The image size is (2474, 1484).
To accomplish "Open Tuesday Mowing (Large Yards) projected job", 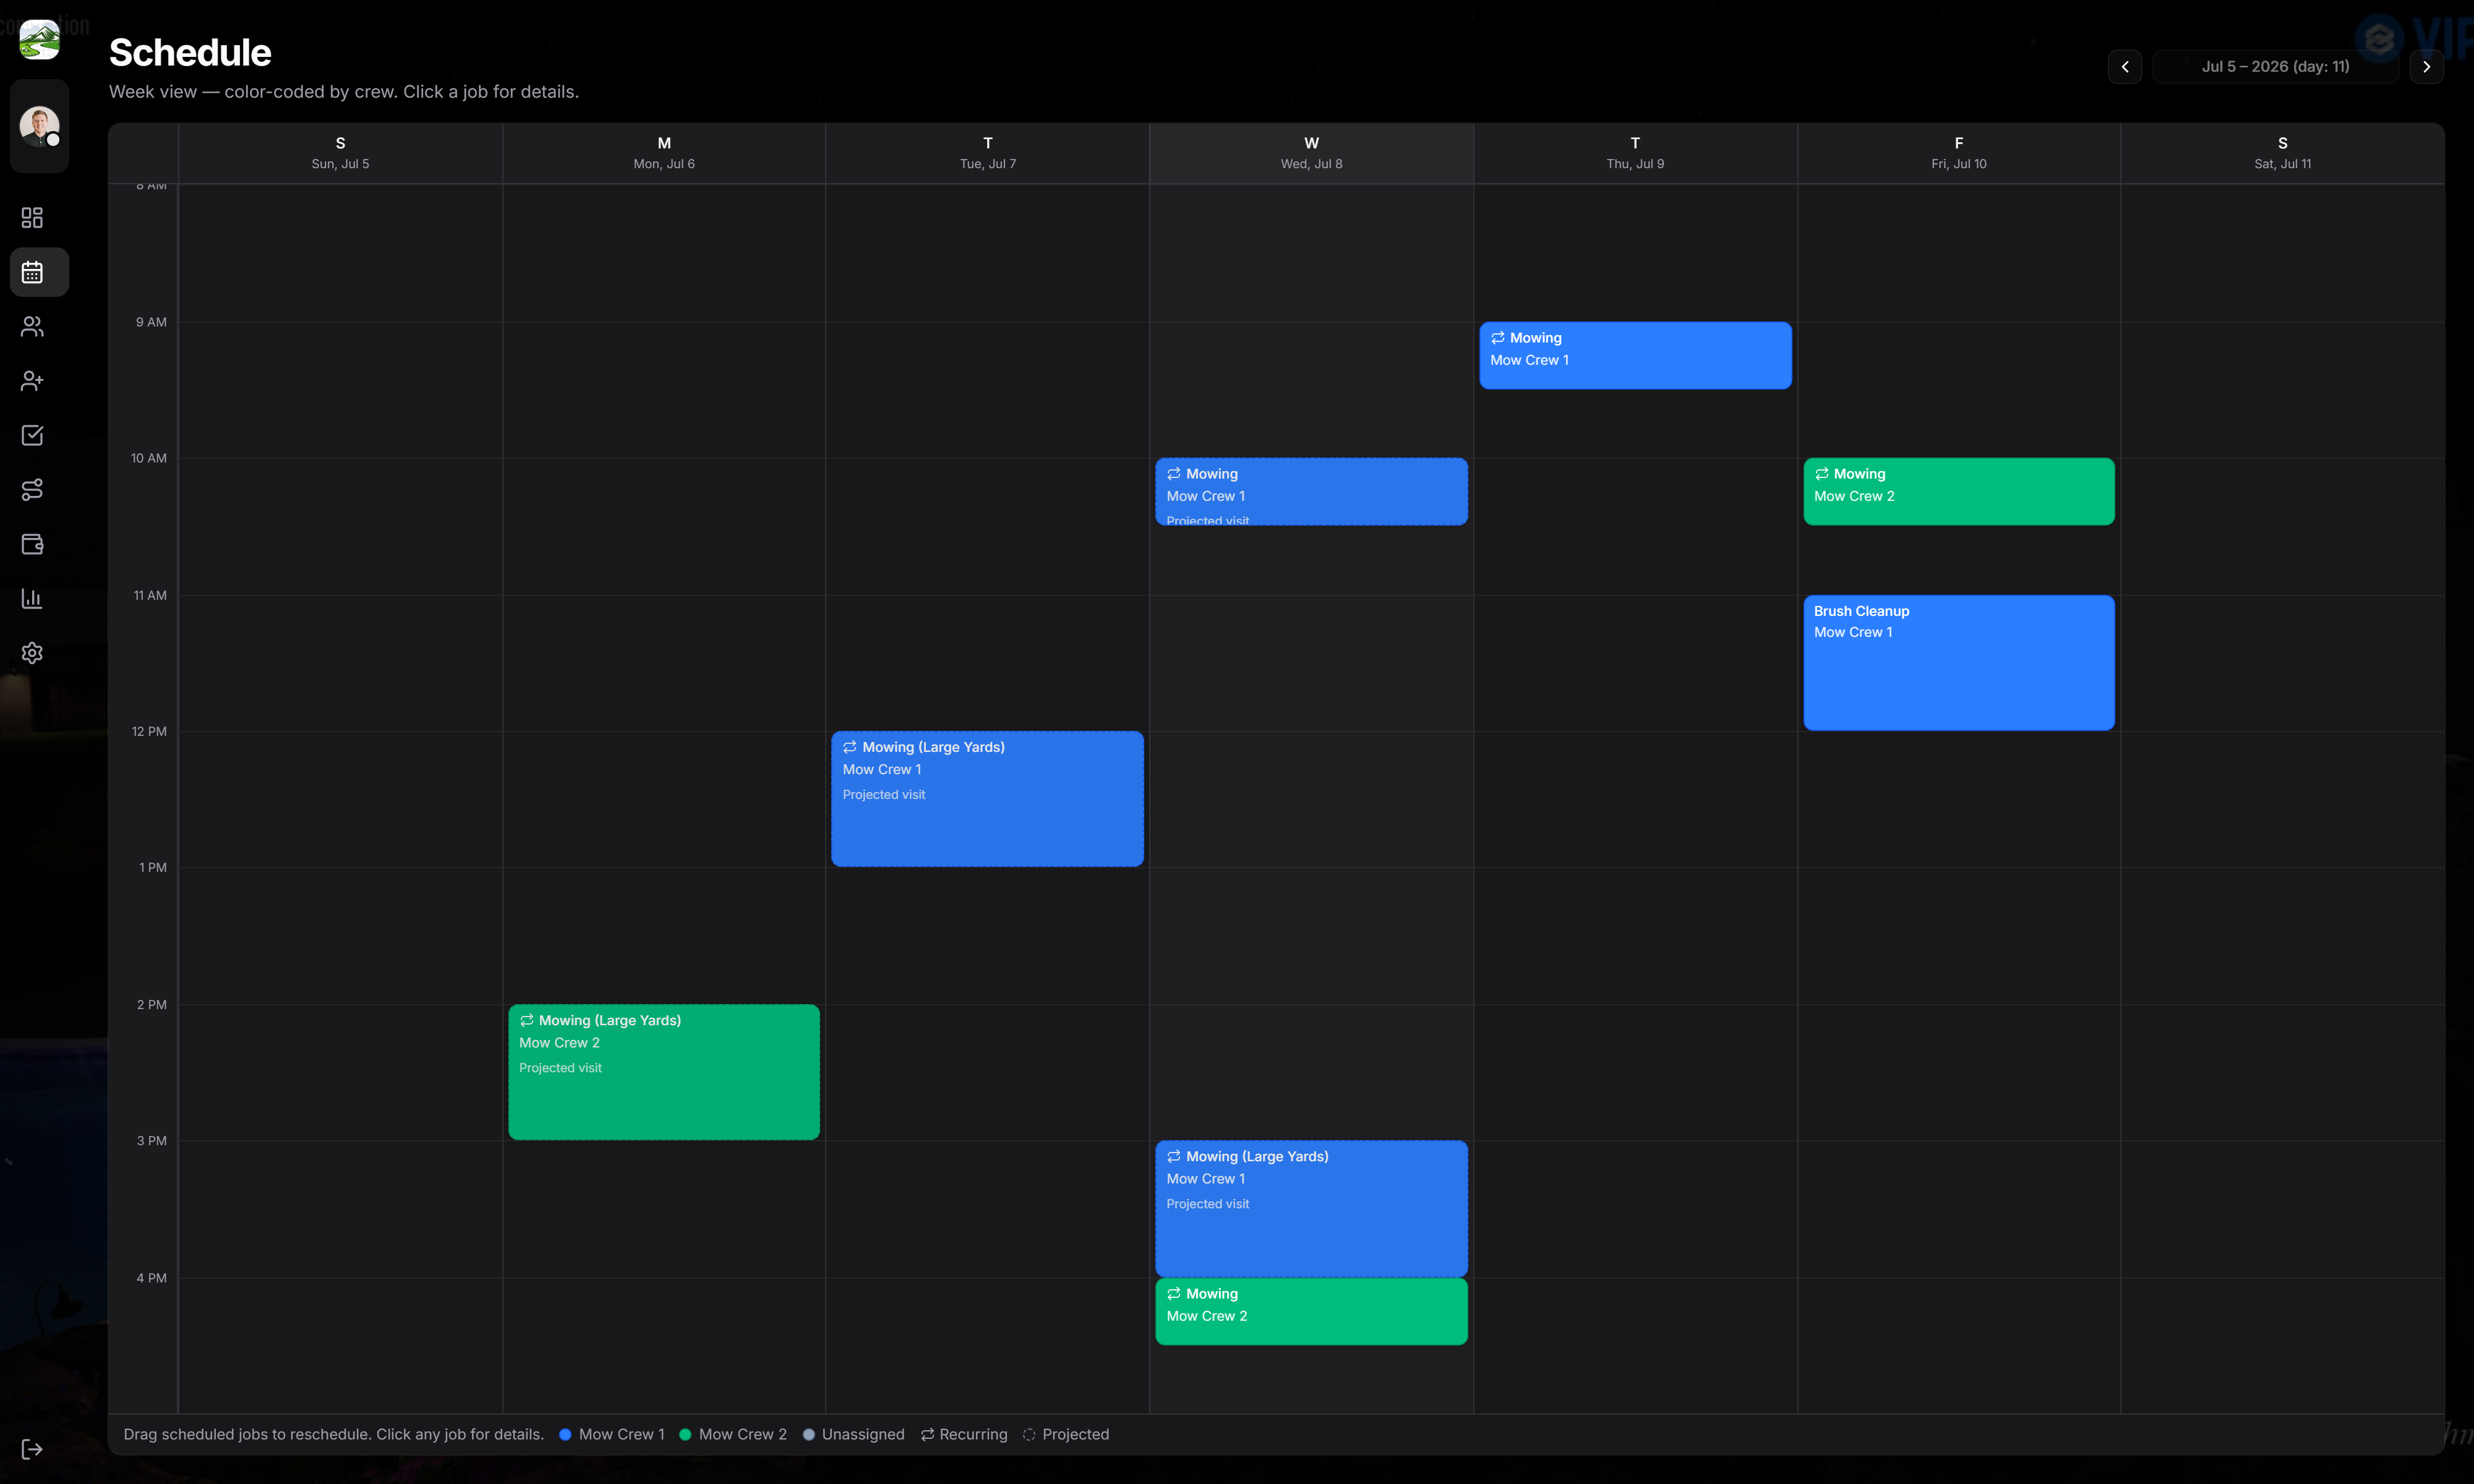I will (987, 799).
